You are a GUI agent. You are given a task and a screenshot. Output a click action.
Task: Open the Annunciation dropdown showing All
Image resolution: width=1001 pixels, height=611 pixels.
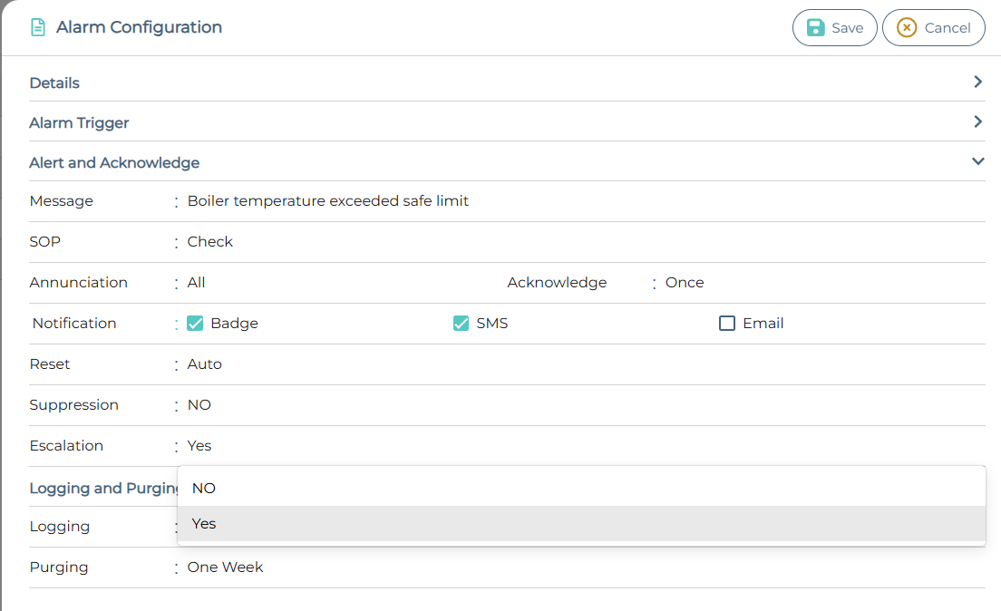335,283
